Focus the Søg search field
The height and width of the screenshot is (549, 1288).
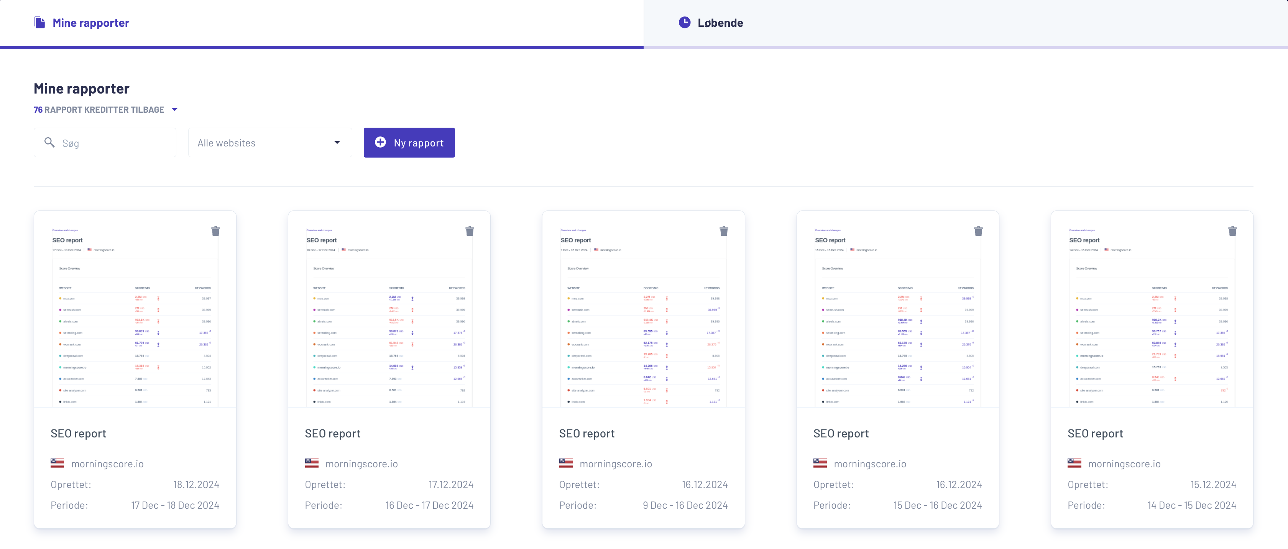[105, 143]
